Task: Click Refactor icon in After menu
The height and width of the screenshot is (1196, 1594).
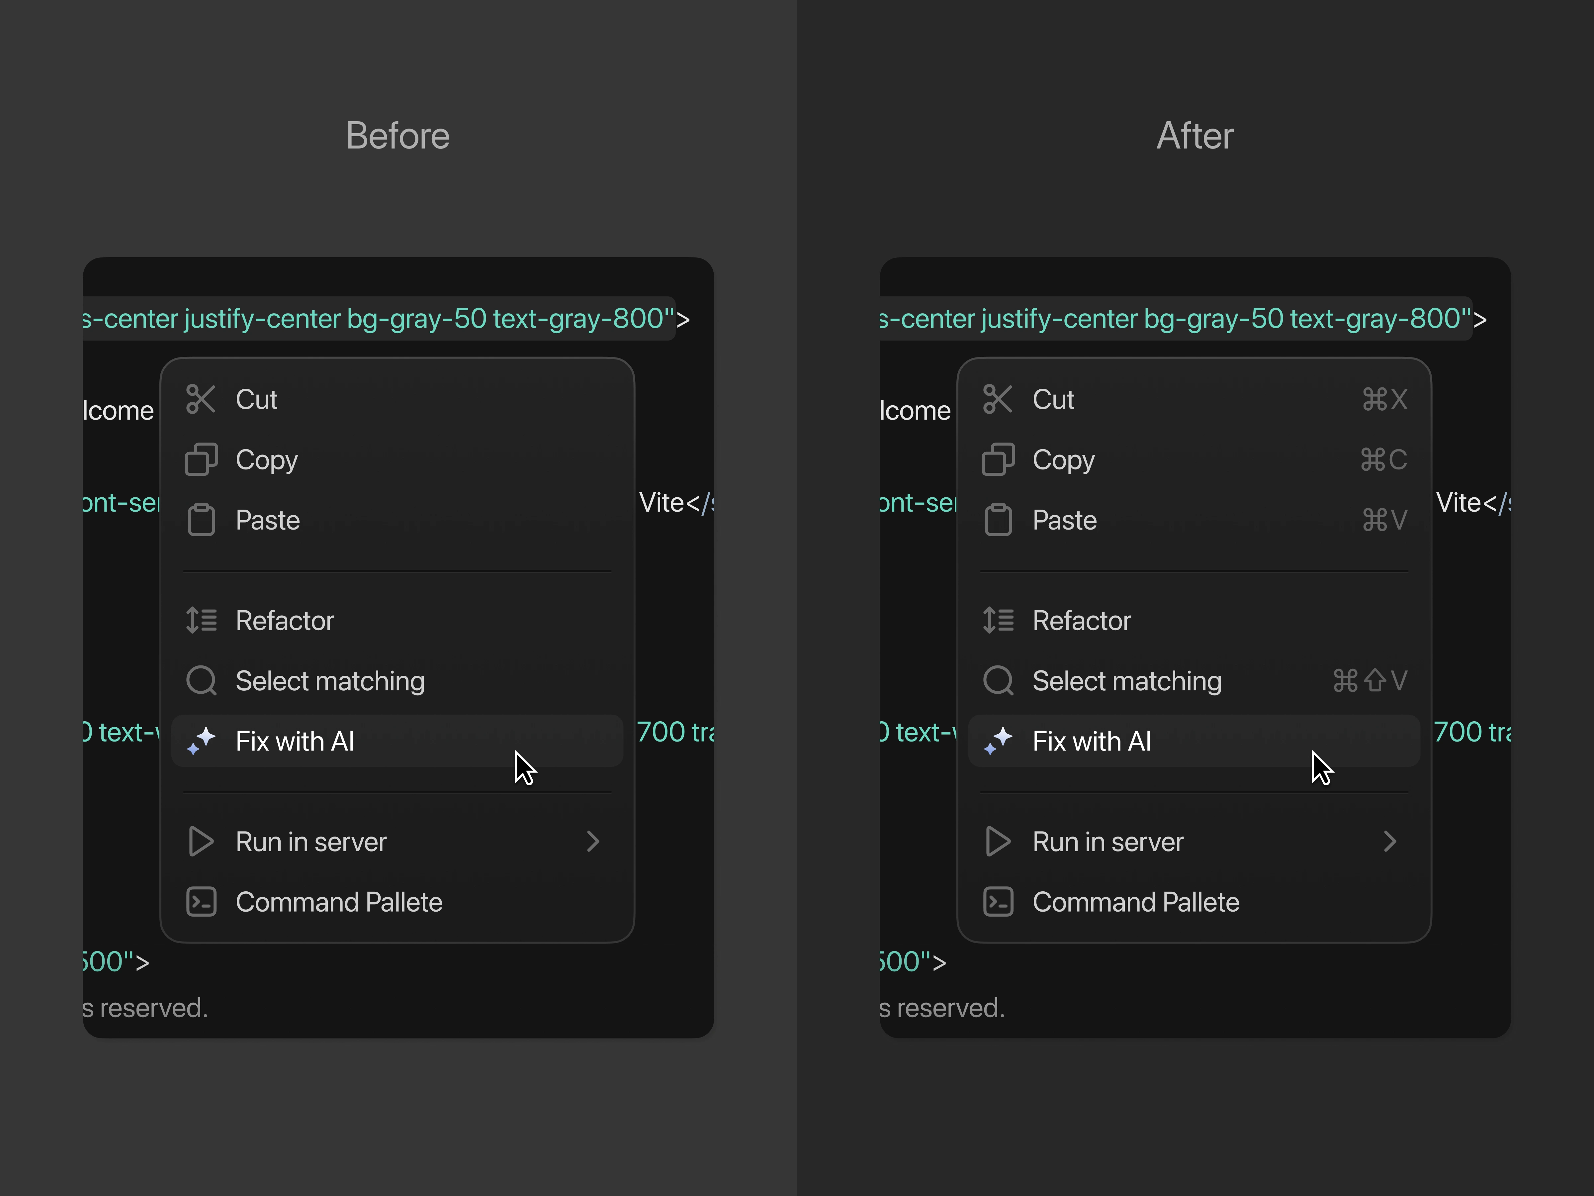Action: (998, 620)
